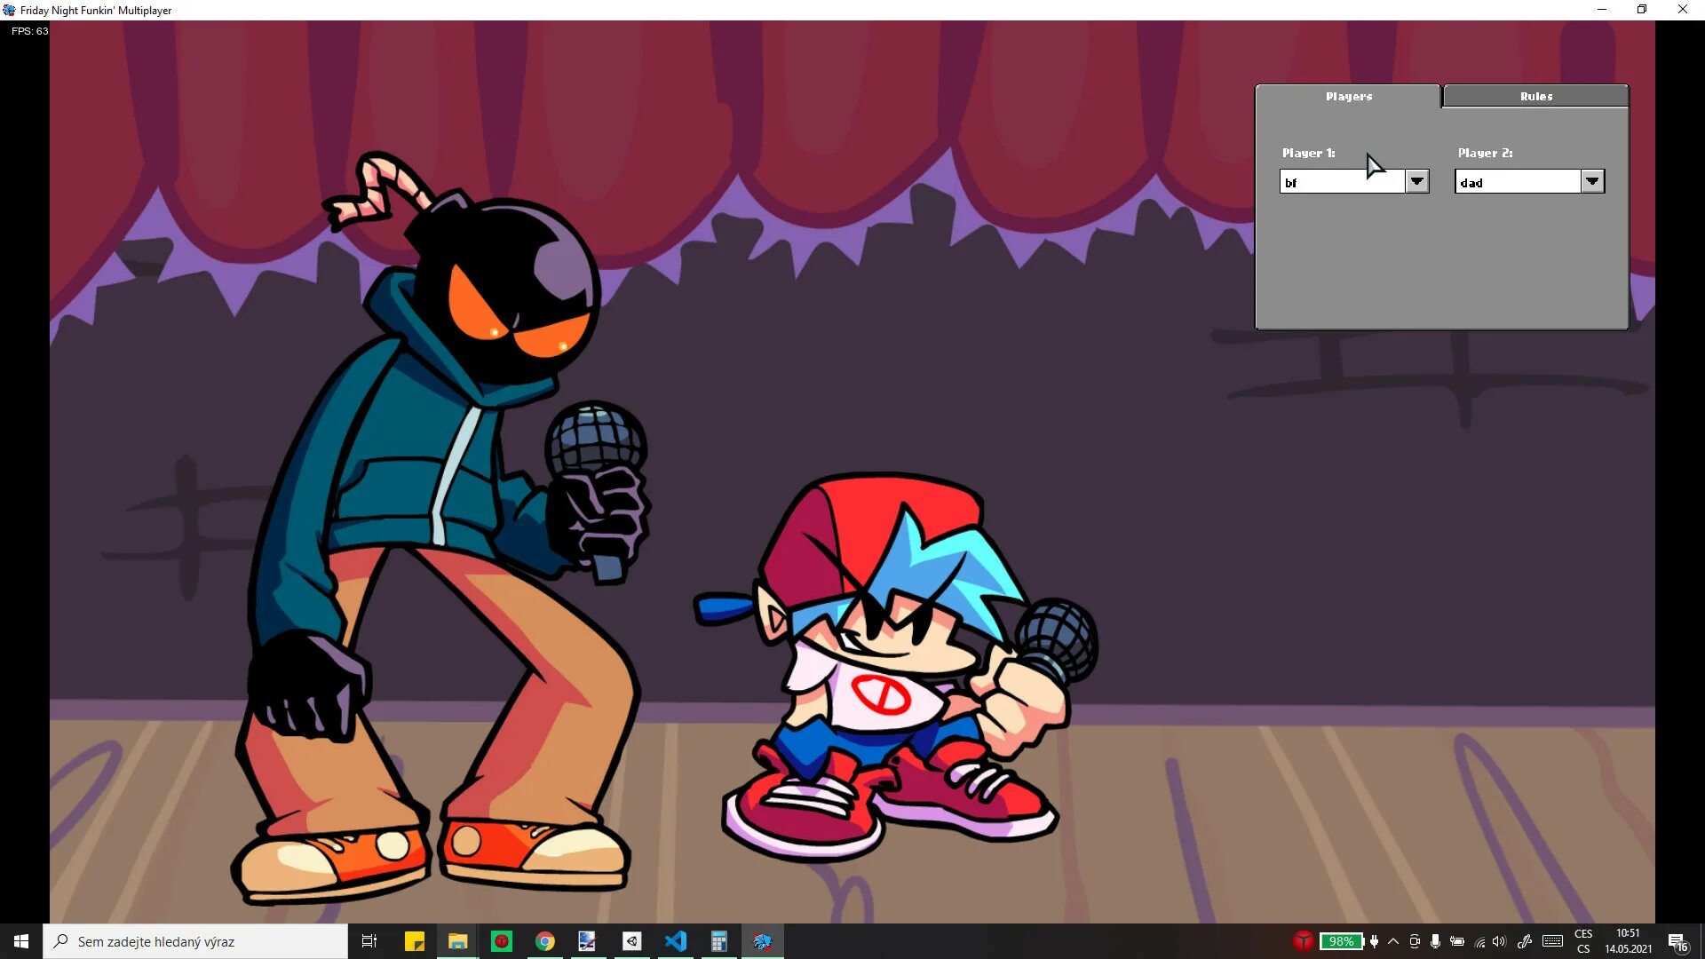Screen dimensions: 1705x959
Task: Click the taskbar search box
Action: 195,941
